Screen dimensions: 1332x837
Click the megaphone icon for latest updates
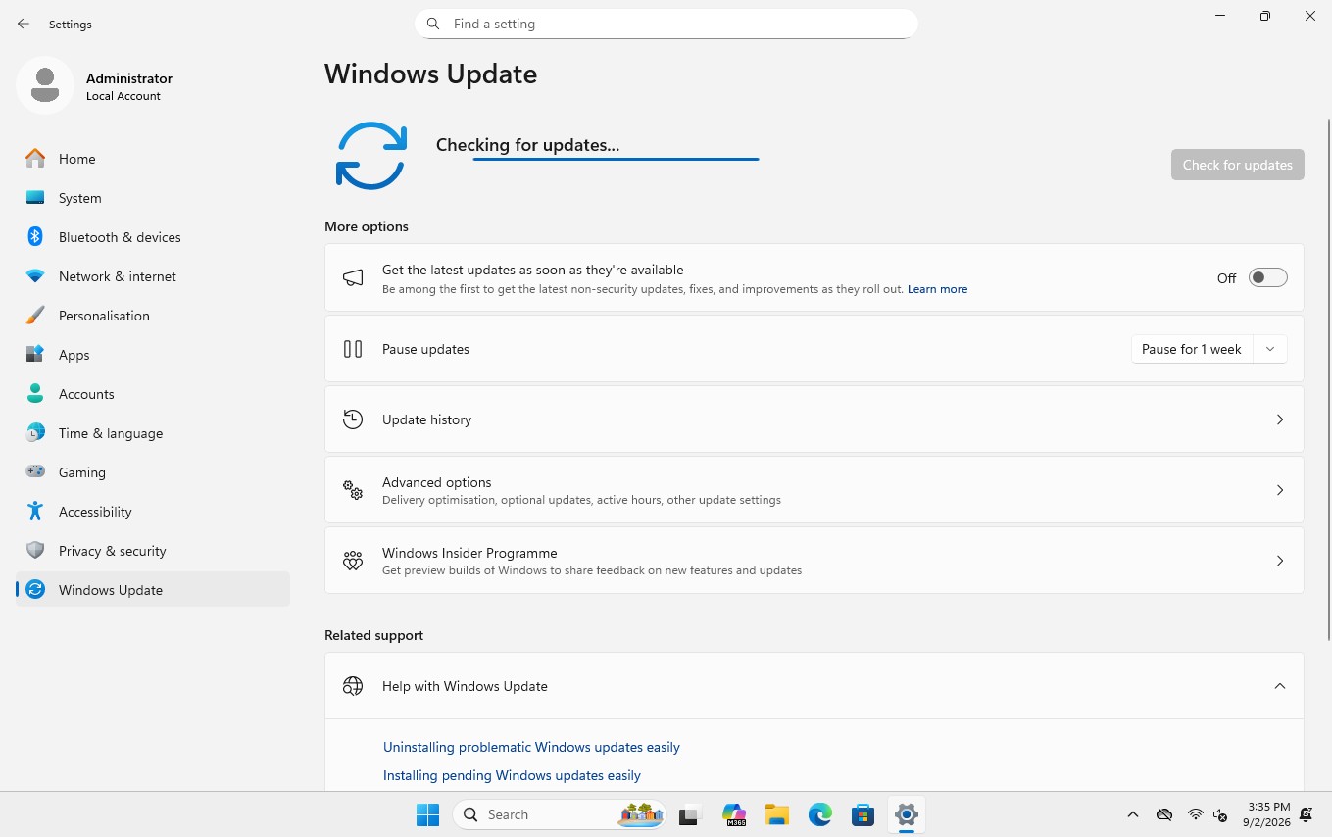[x=353, y=278]
